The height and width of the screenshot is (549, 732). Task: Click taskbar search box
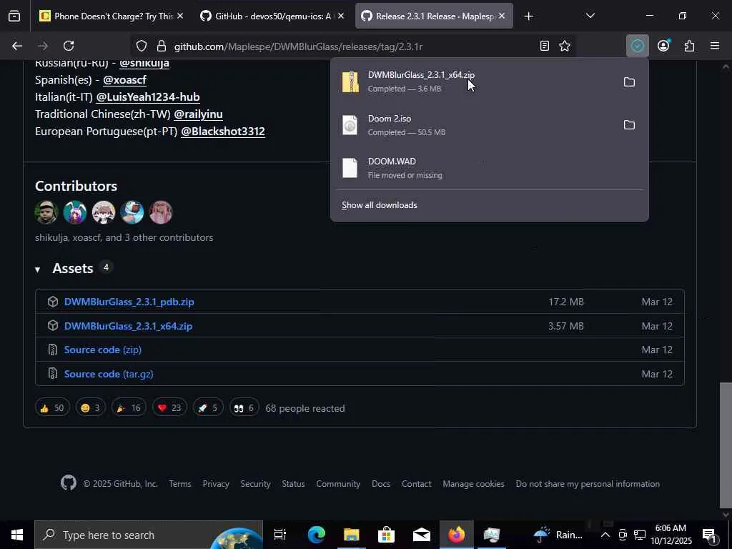coord(149,535)
